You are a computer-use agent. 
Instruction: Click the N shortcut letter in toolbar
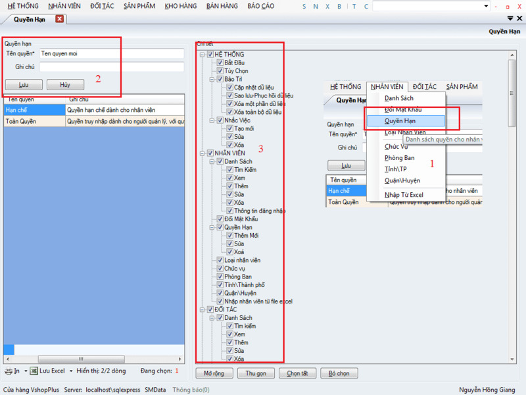pos(316,7)
